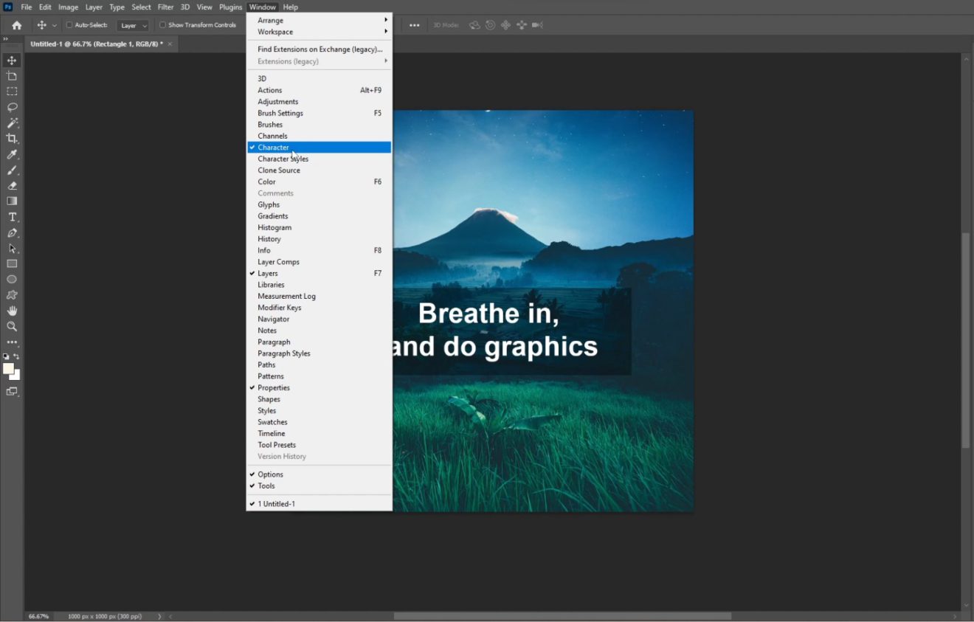The width and height of the screenshot is (974, 622).
Task: Open the foreground color swatch
Action: (9, 369)
